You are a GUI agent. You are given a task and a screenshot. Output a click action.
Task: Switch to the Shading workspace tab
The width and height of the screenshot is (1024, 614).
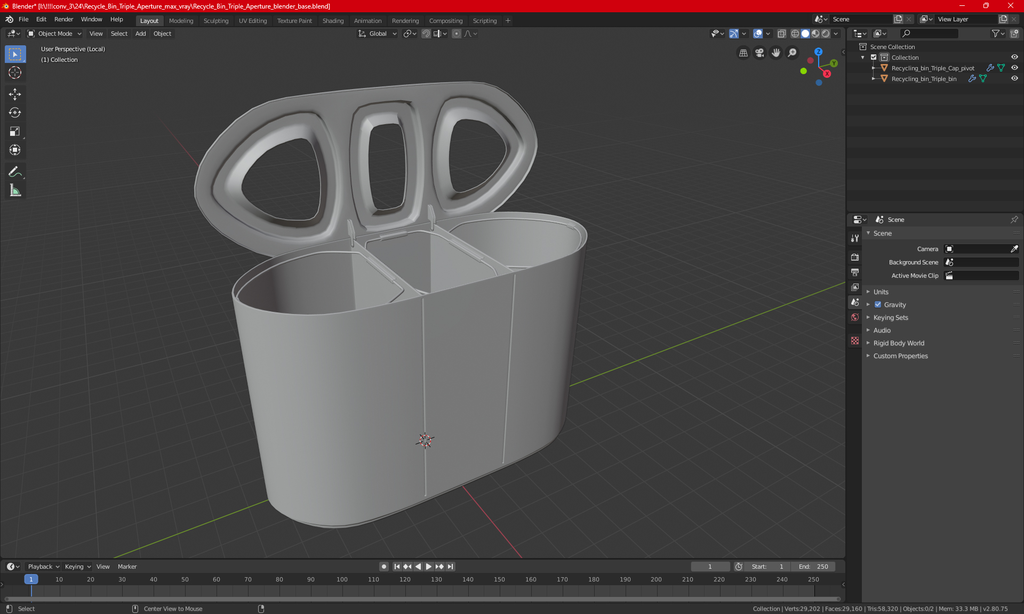pos(333,21)
